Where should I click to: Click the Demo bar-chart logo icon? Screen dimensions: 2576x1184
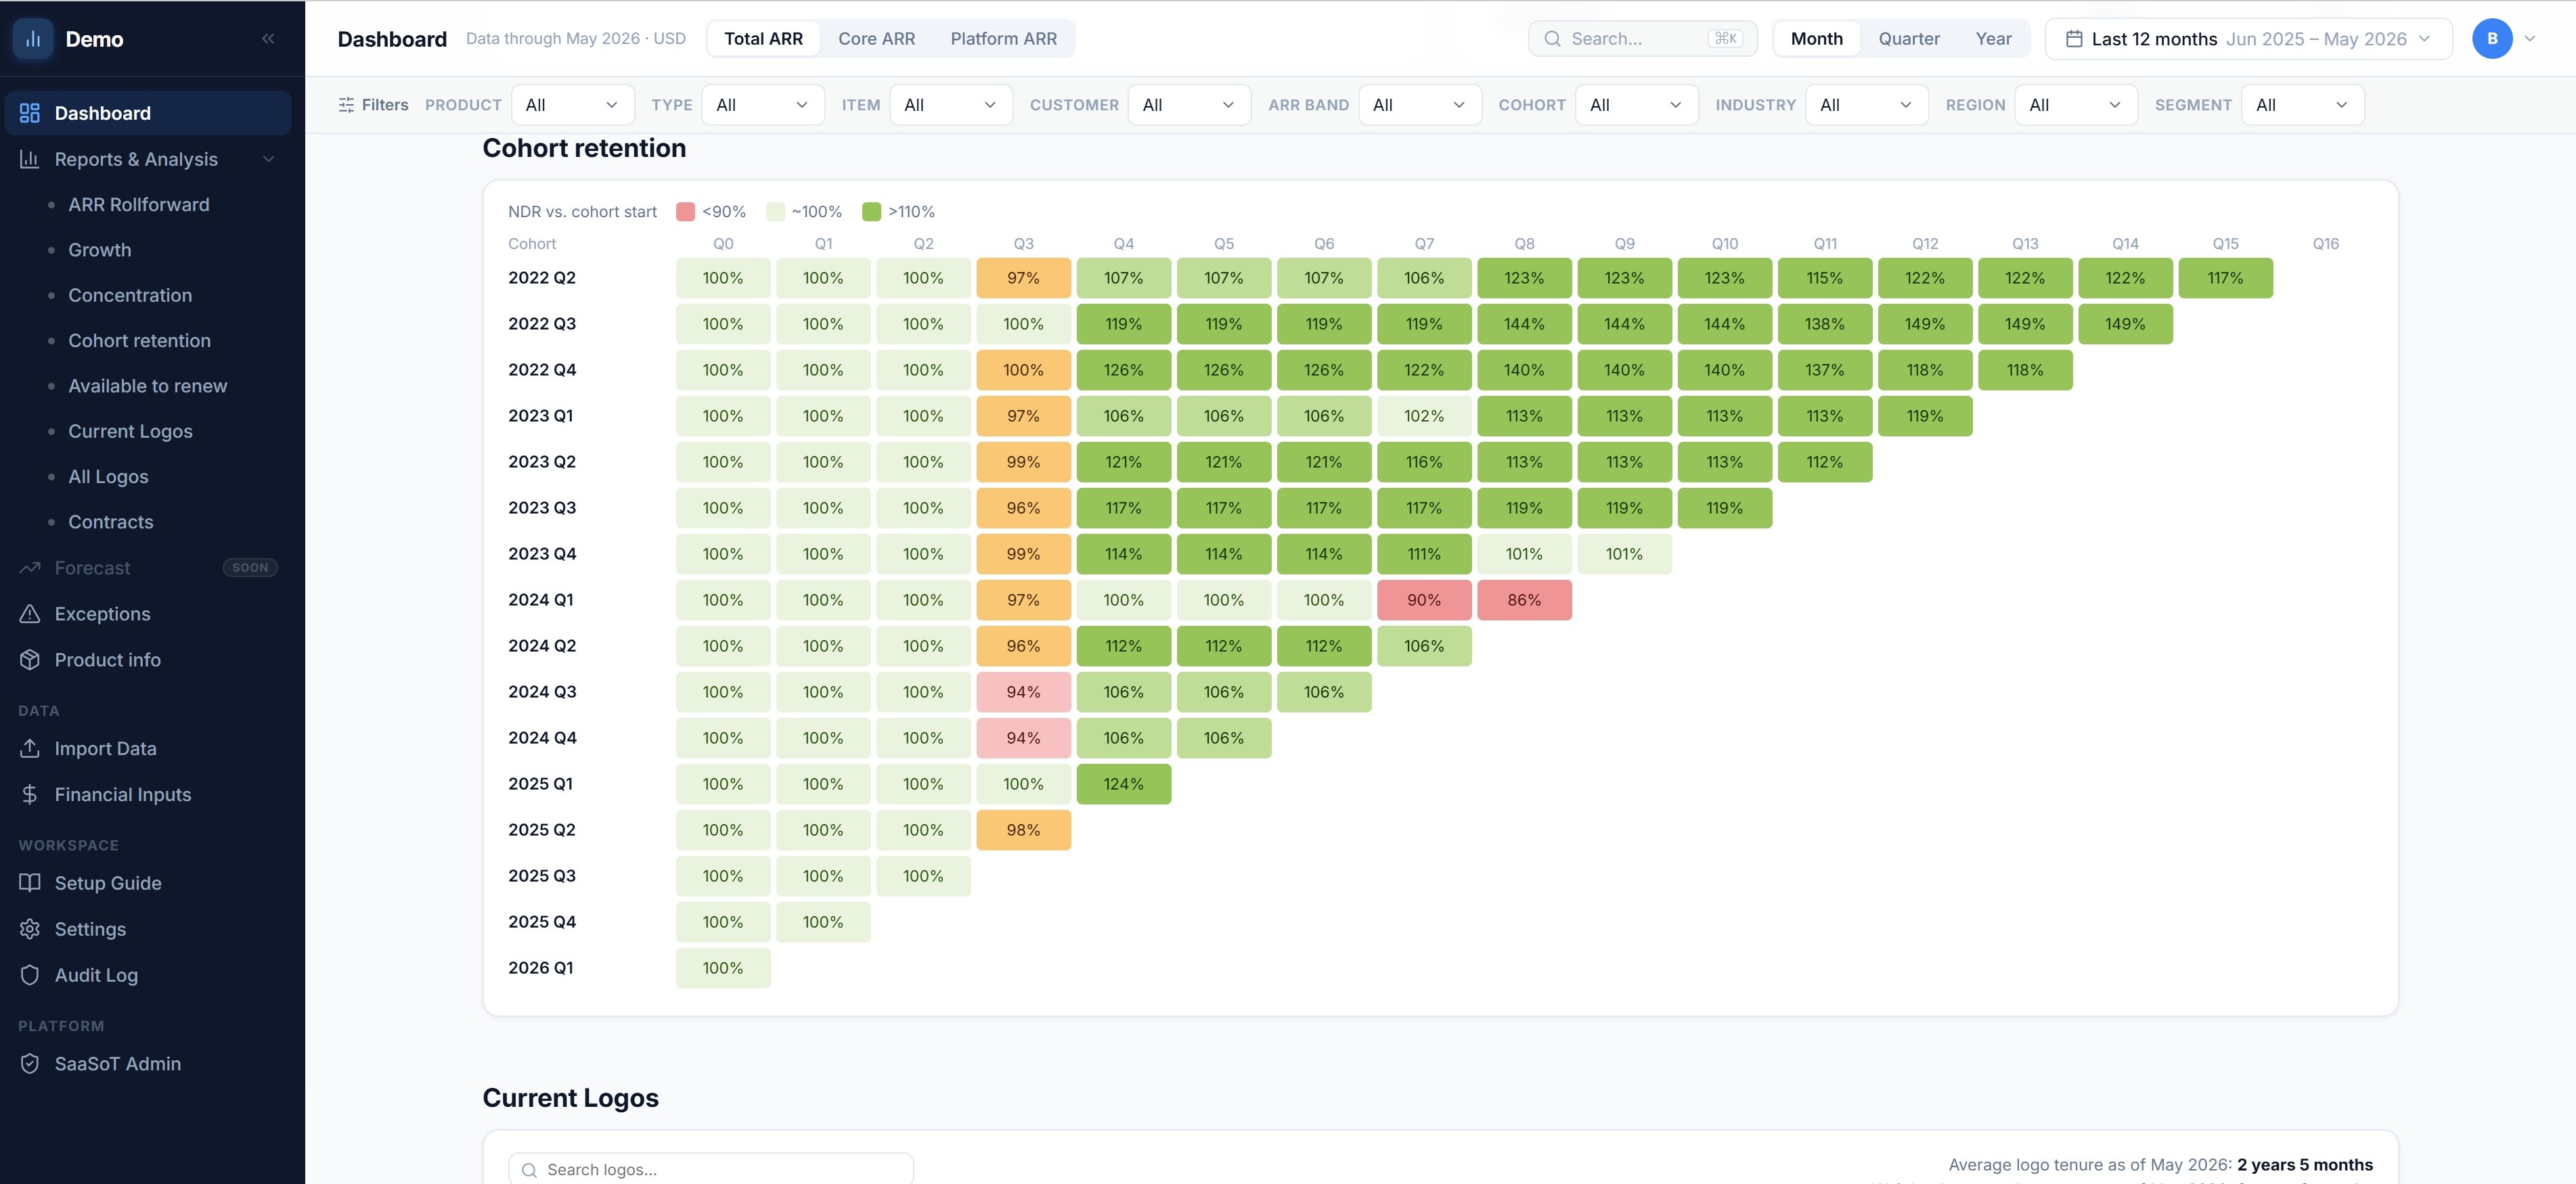(33, 39)
